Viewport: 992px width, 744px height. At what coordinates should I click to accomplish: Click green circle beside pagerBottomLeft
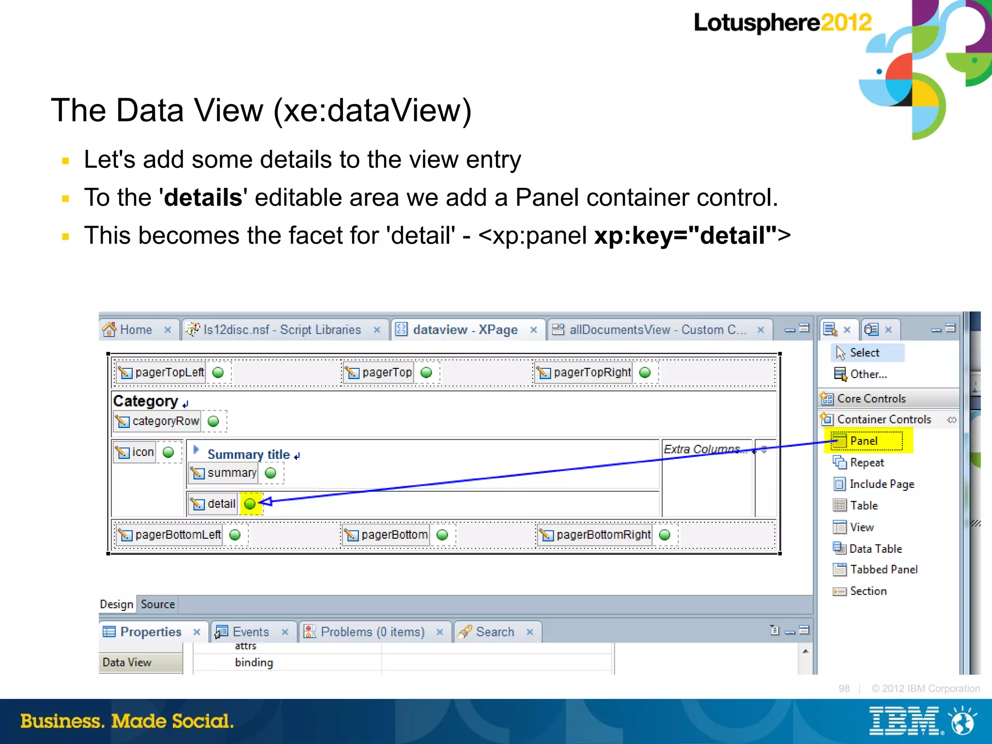tap(235, 535)
